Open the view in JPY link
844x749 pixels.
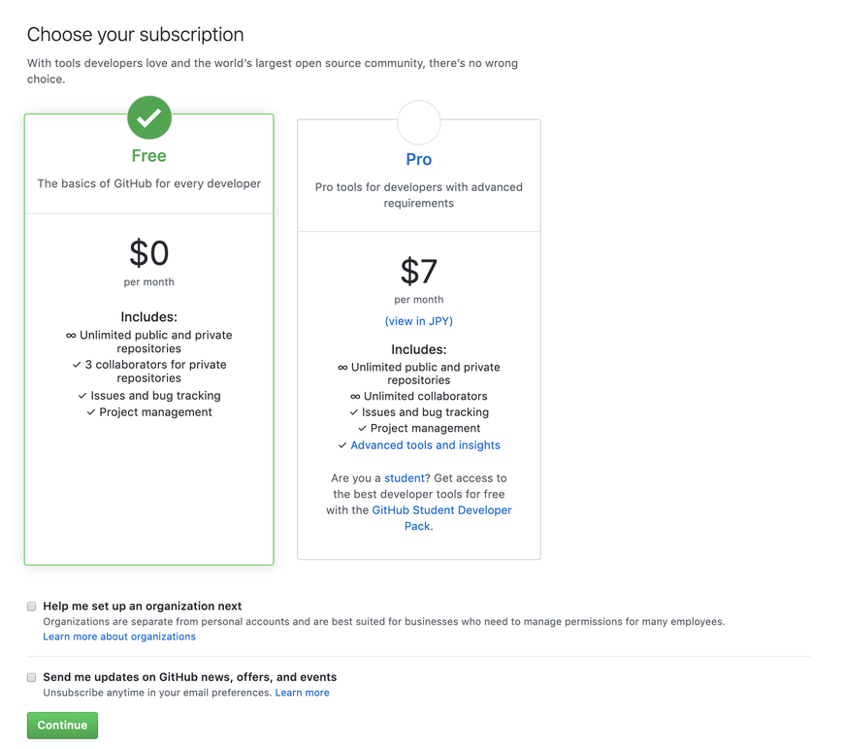[x=419, y=321]
